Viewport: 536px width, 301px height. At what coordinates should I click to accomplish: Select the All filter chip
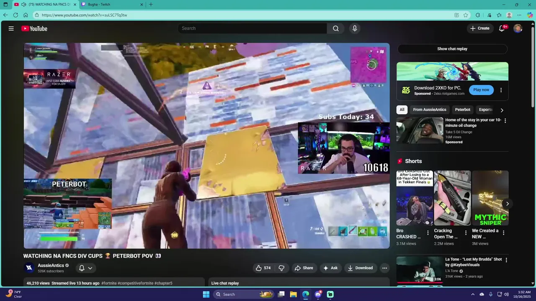pos(402,110)
